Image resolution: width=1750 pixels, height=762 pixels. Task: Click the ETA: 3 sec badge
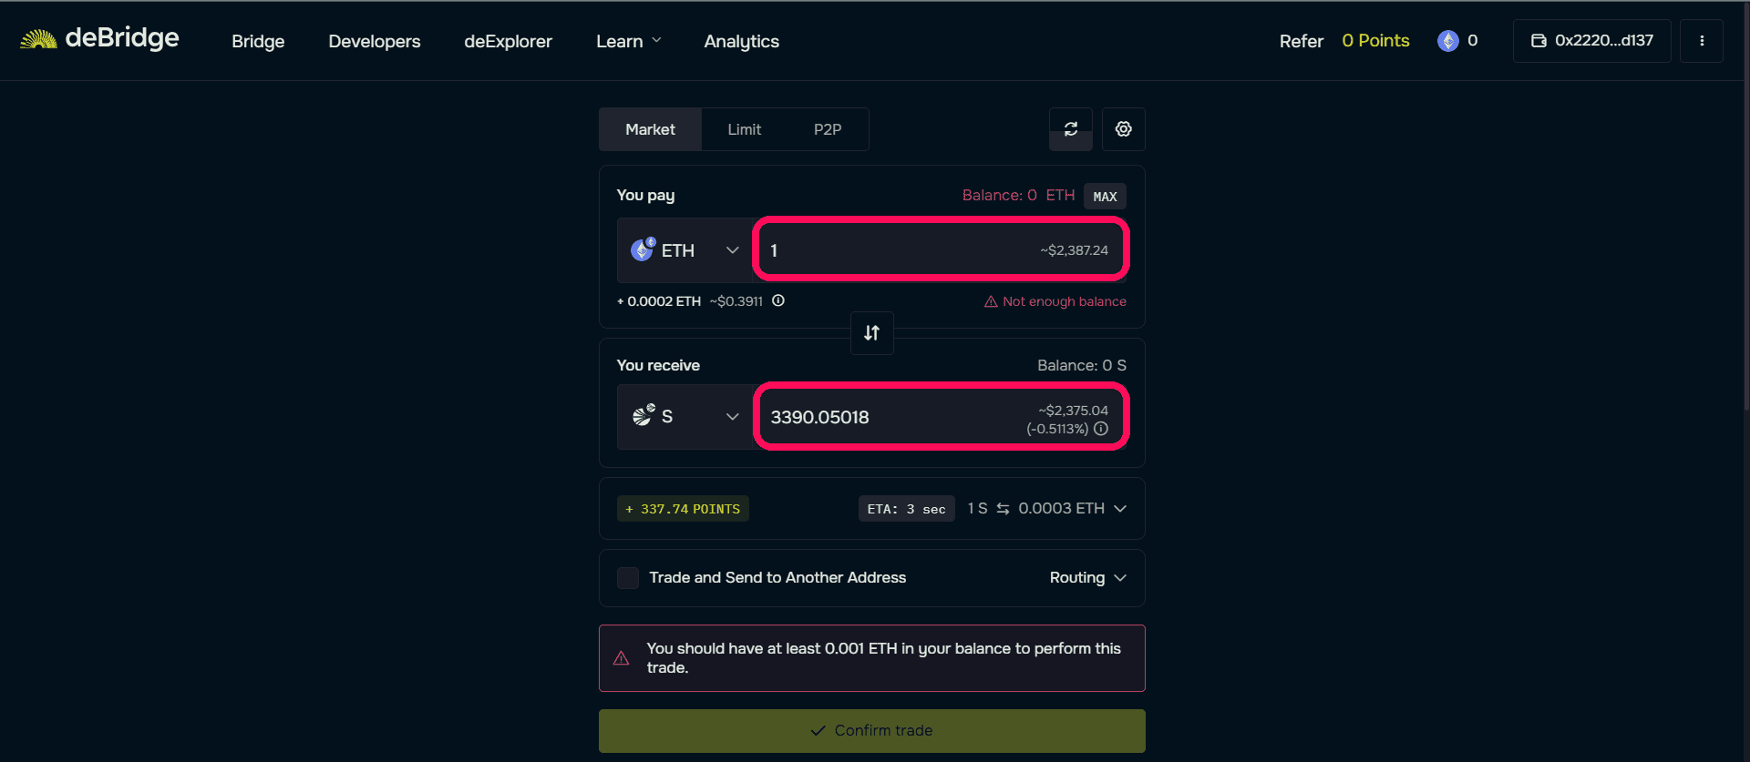click(906, 509)
